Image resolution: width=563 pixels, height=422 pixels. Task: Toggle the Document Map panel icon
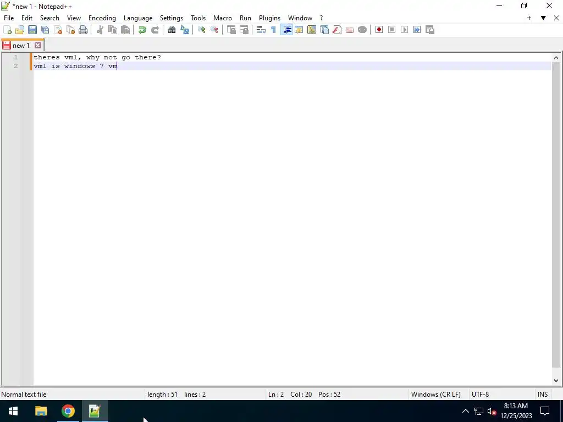point(312,30)
